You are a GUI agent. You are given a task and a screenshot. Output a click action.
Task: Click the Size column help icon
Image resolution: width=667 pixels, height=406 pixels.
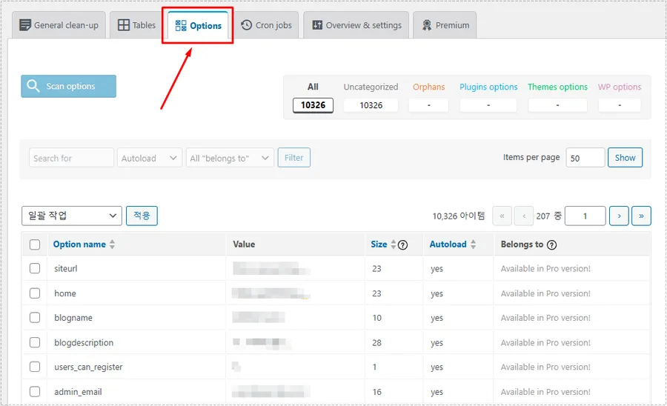403,245
